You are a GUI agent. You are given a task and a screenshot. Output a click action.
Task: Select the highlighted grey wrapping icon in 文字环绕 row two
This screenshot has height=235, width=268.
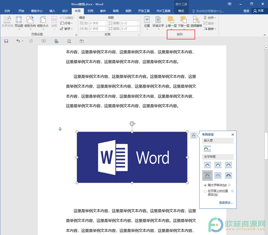[207, 176]
